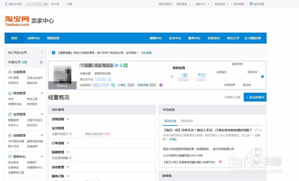This screenshot has height=181, width=299.
Task: Click the 卖家地图 menu icon
Action: point(251,4)
